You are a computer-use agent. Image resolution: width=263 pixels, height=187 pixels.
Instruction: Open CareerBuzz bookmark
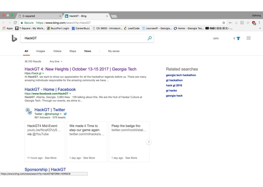(x=81, y=28)
